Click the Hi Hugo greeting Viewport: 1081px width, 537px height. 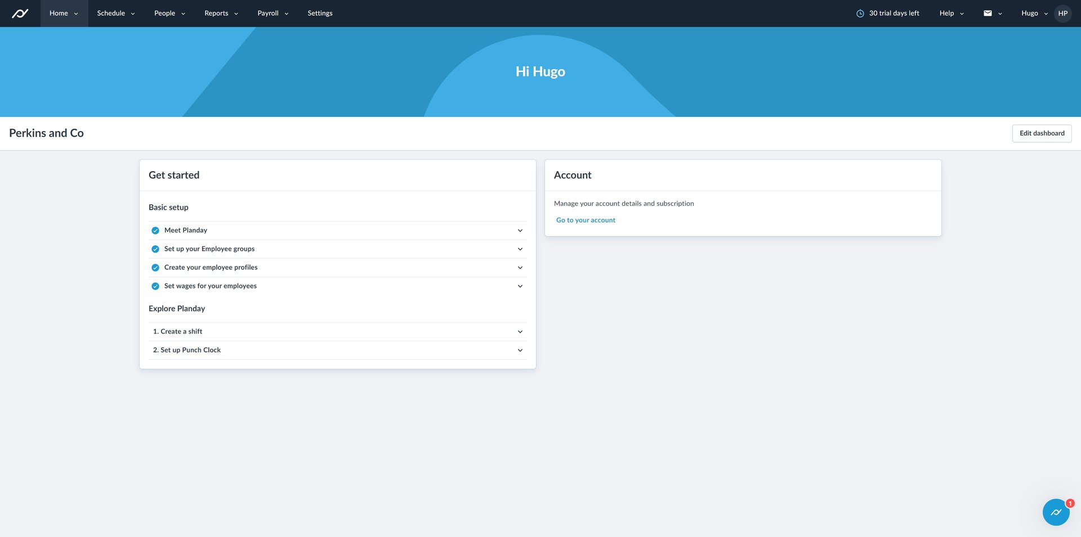point(540,71)
